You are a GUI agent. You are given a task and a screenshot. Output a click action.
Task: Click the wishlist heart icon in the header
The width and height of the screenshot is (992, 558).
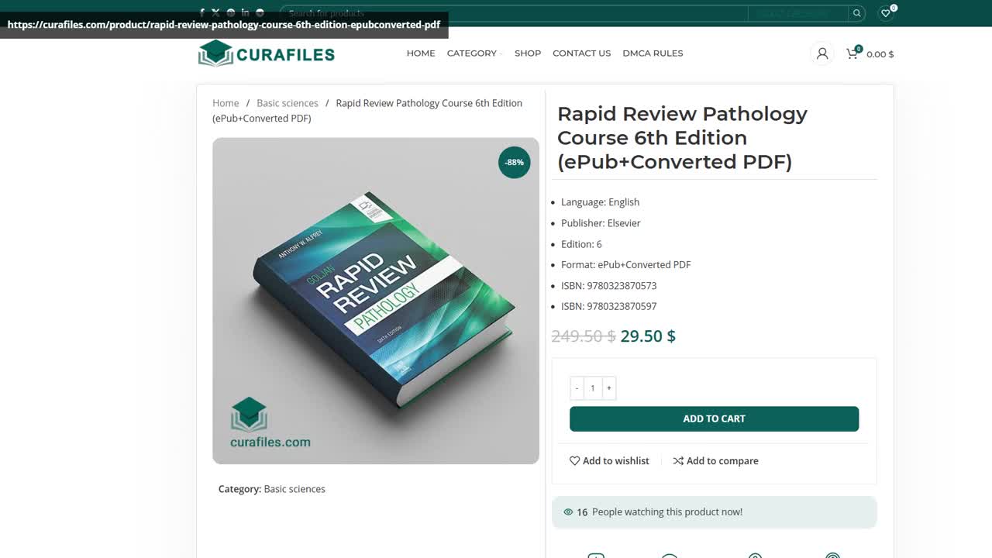coord(885,13)
